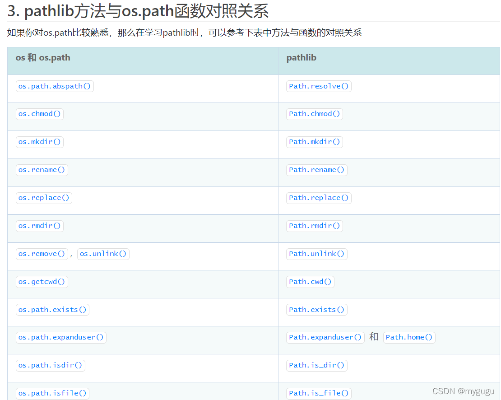Click the Path.home() link

(409, 337)
